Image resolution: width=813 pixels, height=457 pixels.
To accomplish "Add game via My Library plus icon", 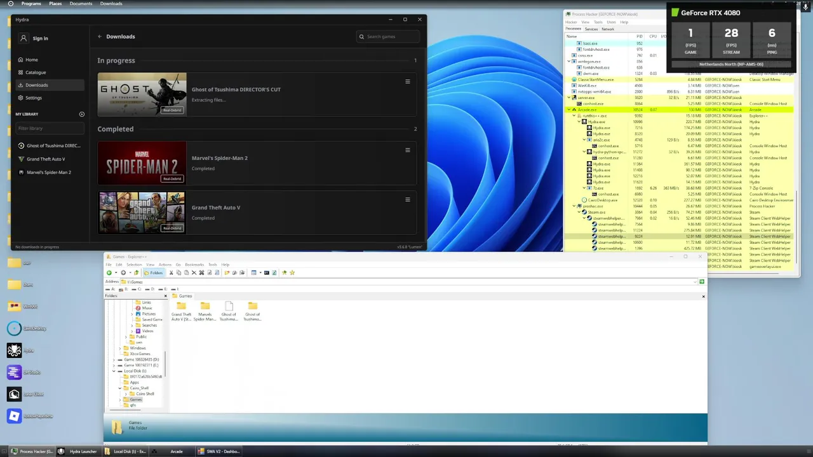I will 81,114.
